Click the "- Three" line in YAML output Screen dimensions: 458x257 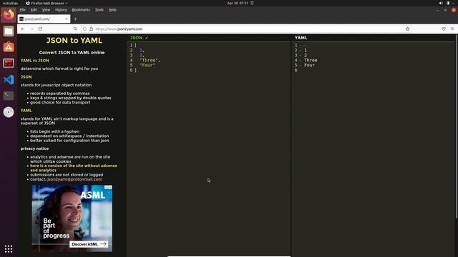[308, 60]
